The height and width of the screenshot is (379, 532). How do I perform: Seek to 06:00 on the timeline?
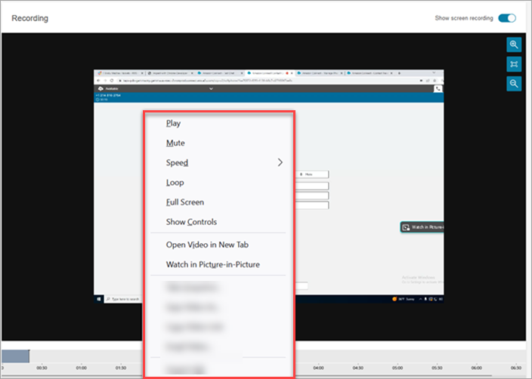pyautogui.click(x=476, y=368)
